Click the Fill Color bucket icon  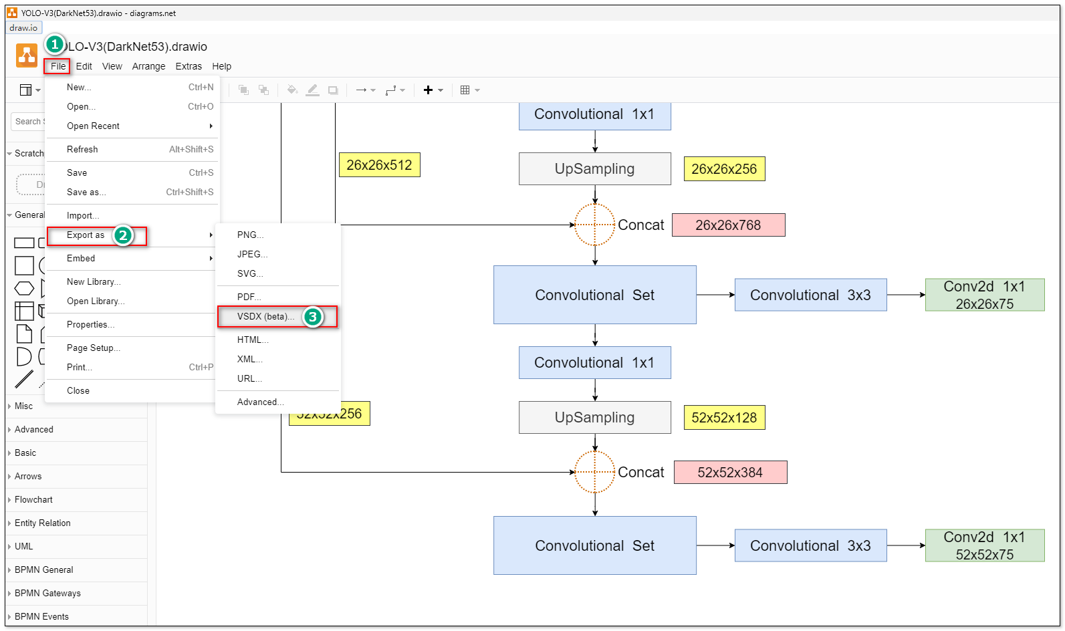[292, 90]
